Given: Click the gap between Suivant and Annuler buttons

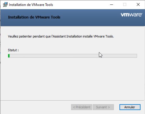Looking at the screenshot, I should pyautogui.click(x=117, y=107).
